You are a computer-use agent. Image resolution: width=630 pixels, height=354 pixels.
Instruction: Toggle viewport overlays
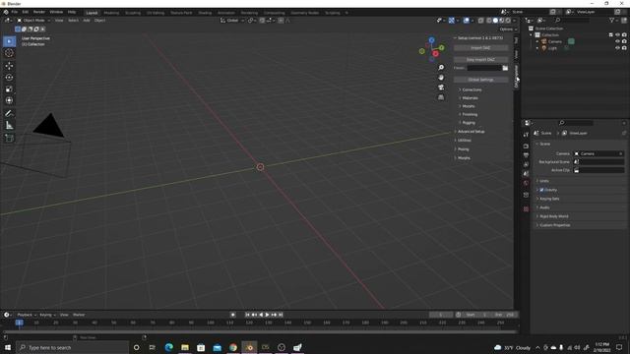coord(466,21)
